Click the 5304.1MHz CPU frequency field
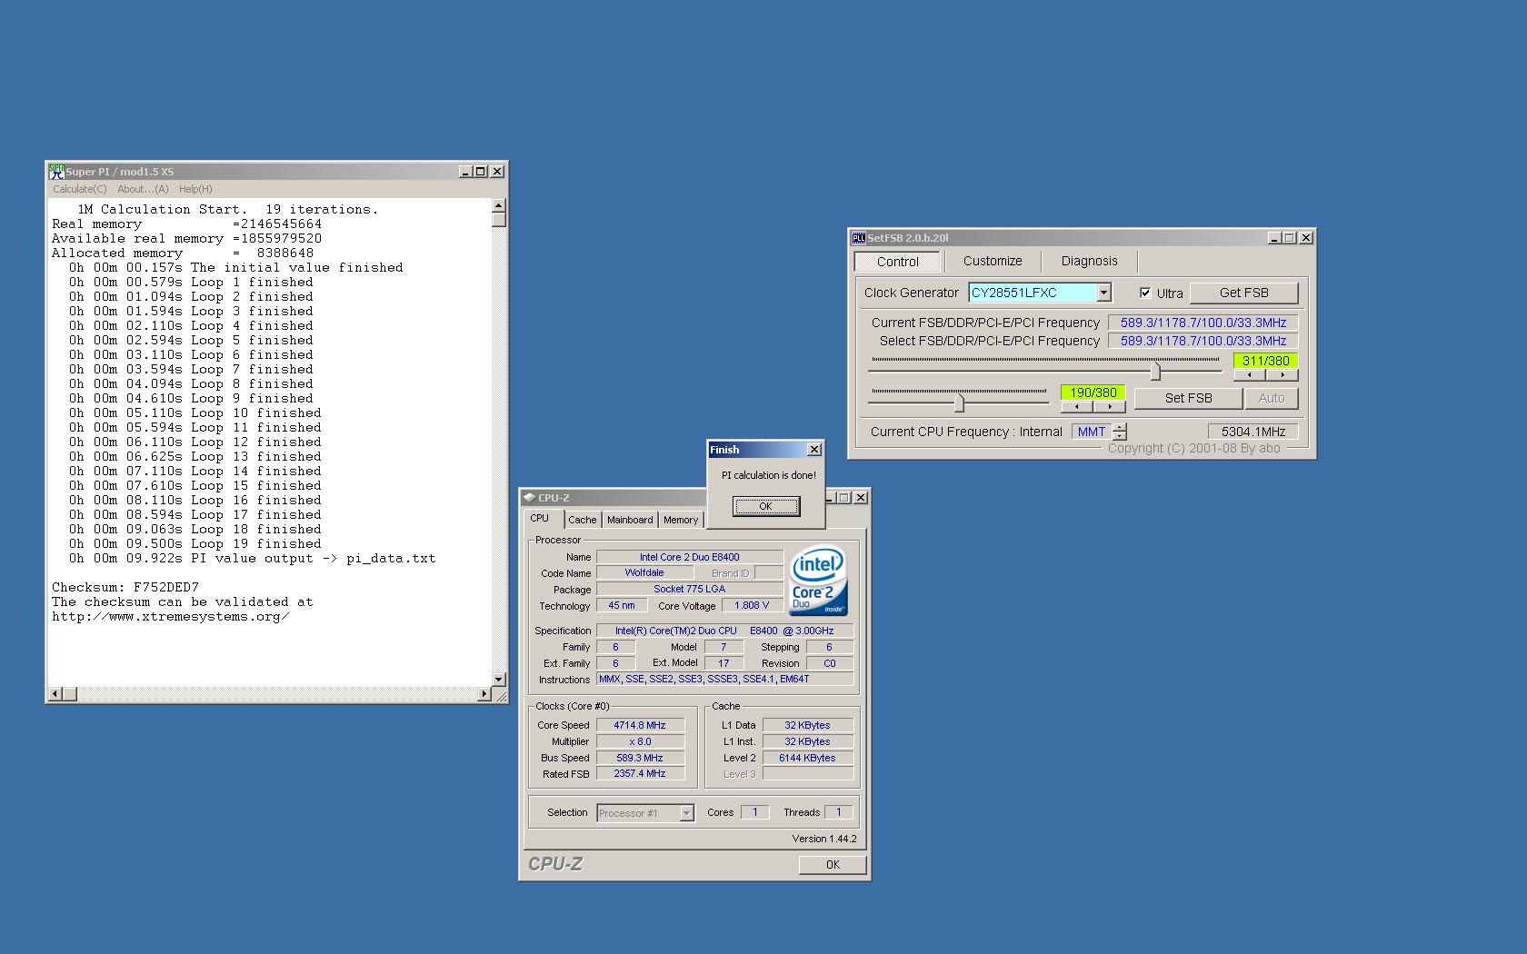 1253,432
